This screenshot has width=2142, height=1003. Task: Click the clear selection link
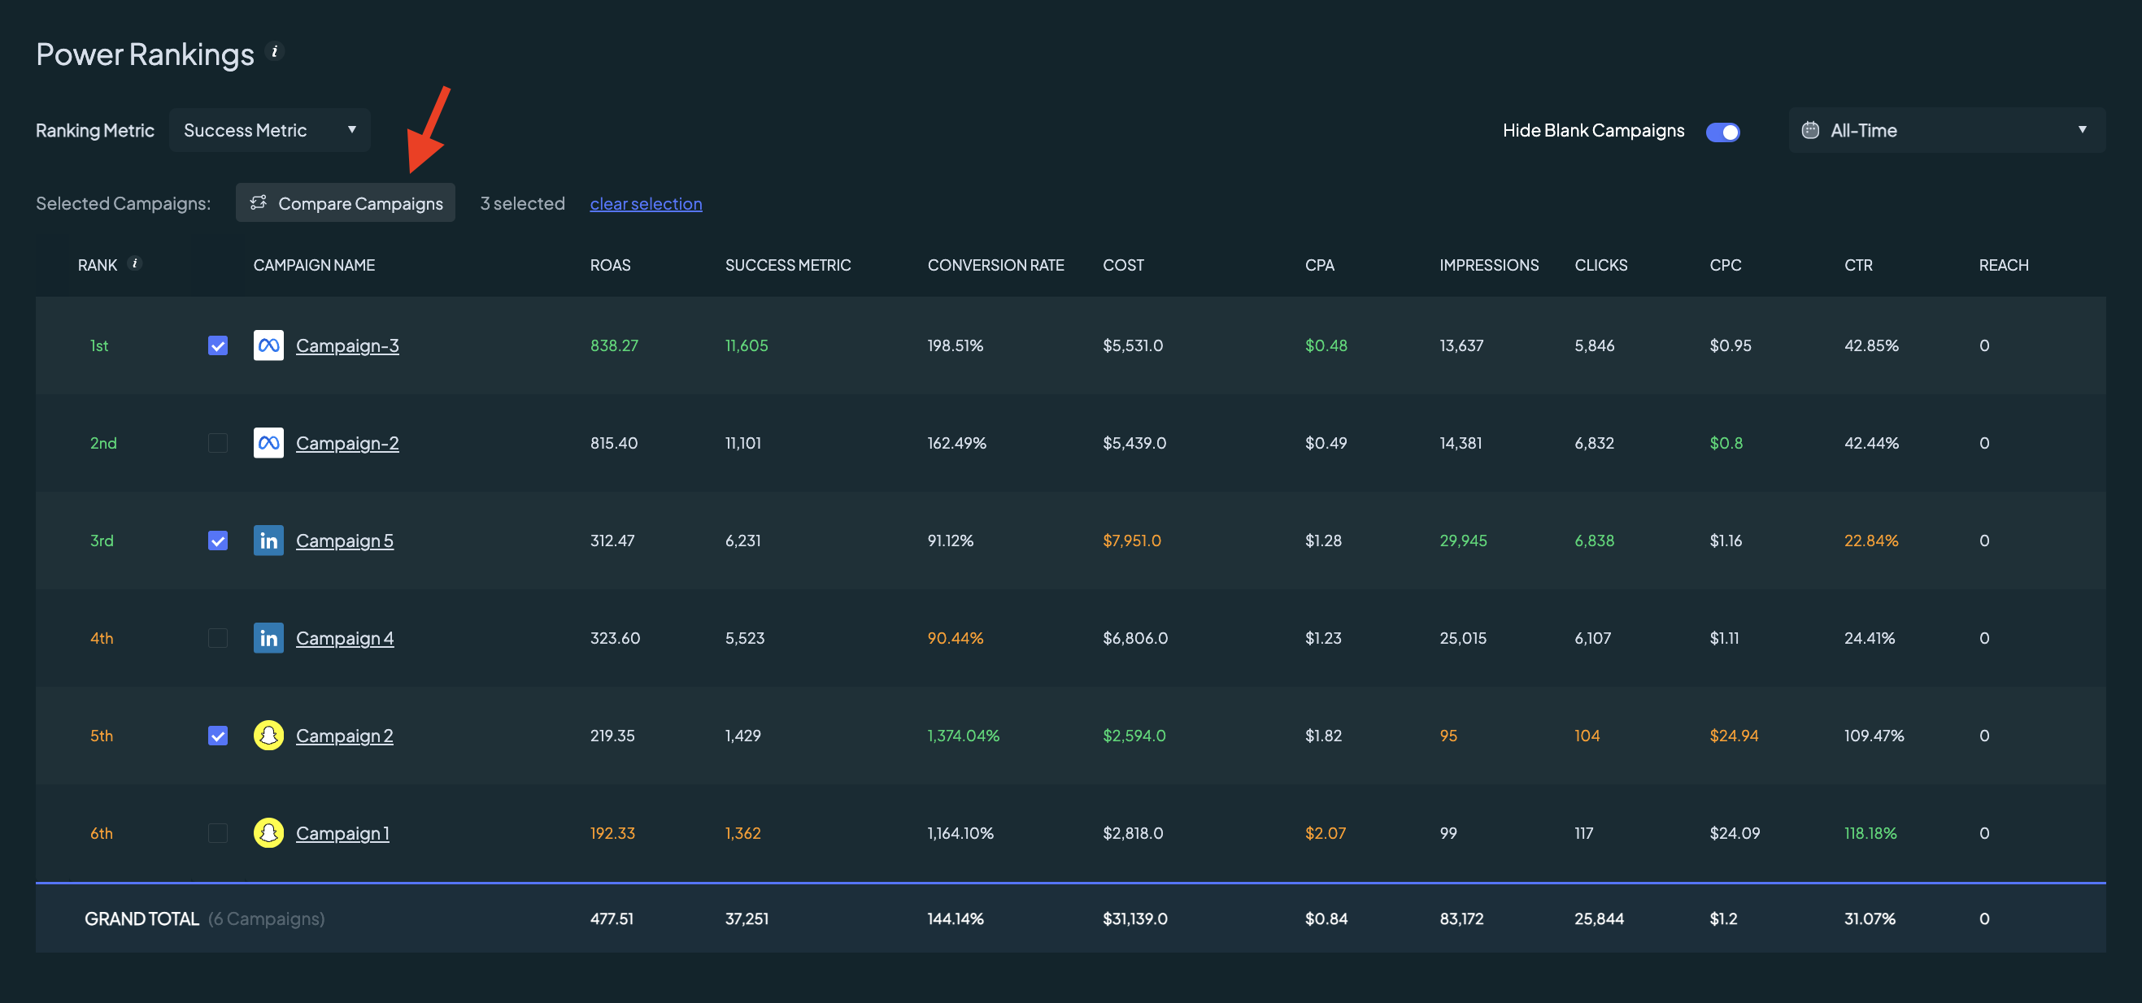pos(646,203)
